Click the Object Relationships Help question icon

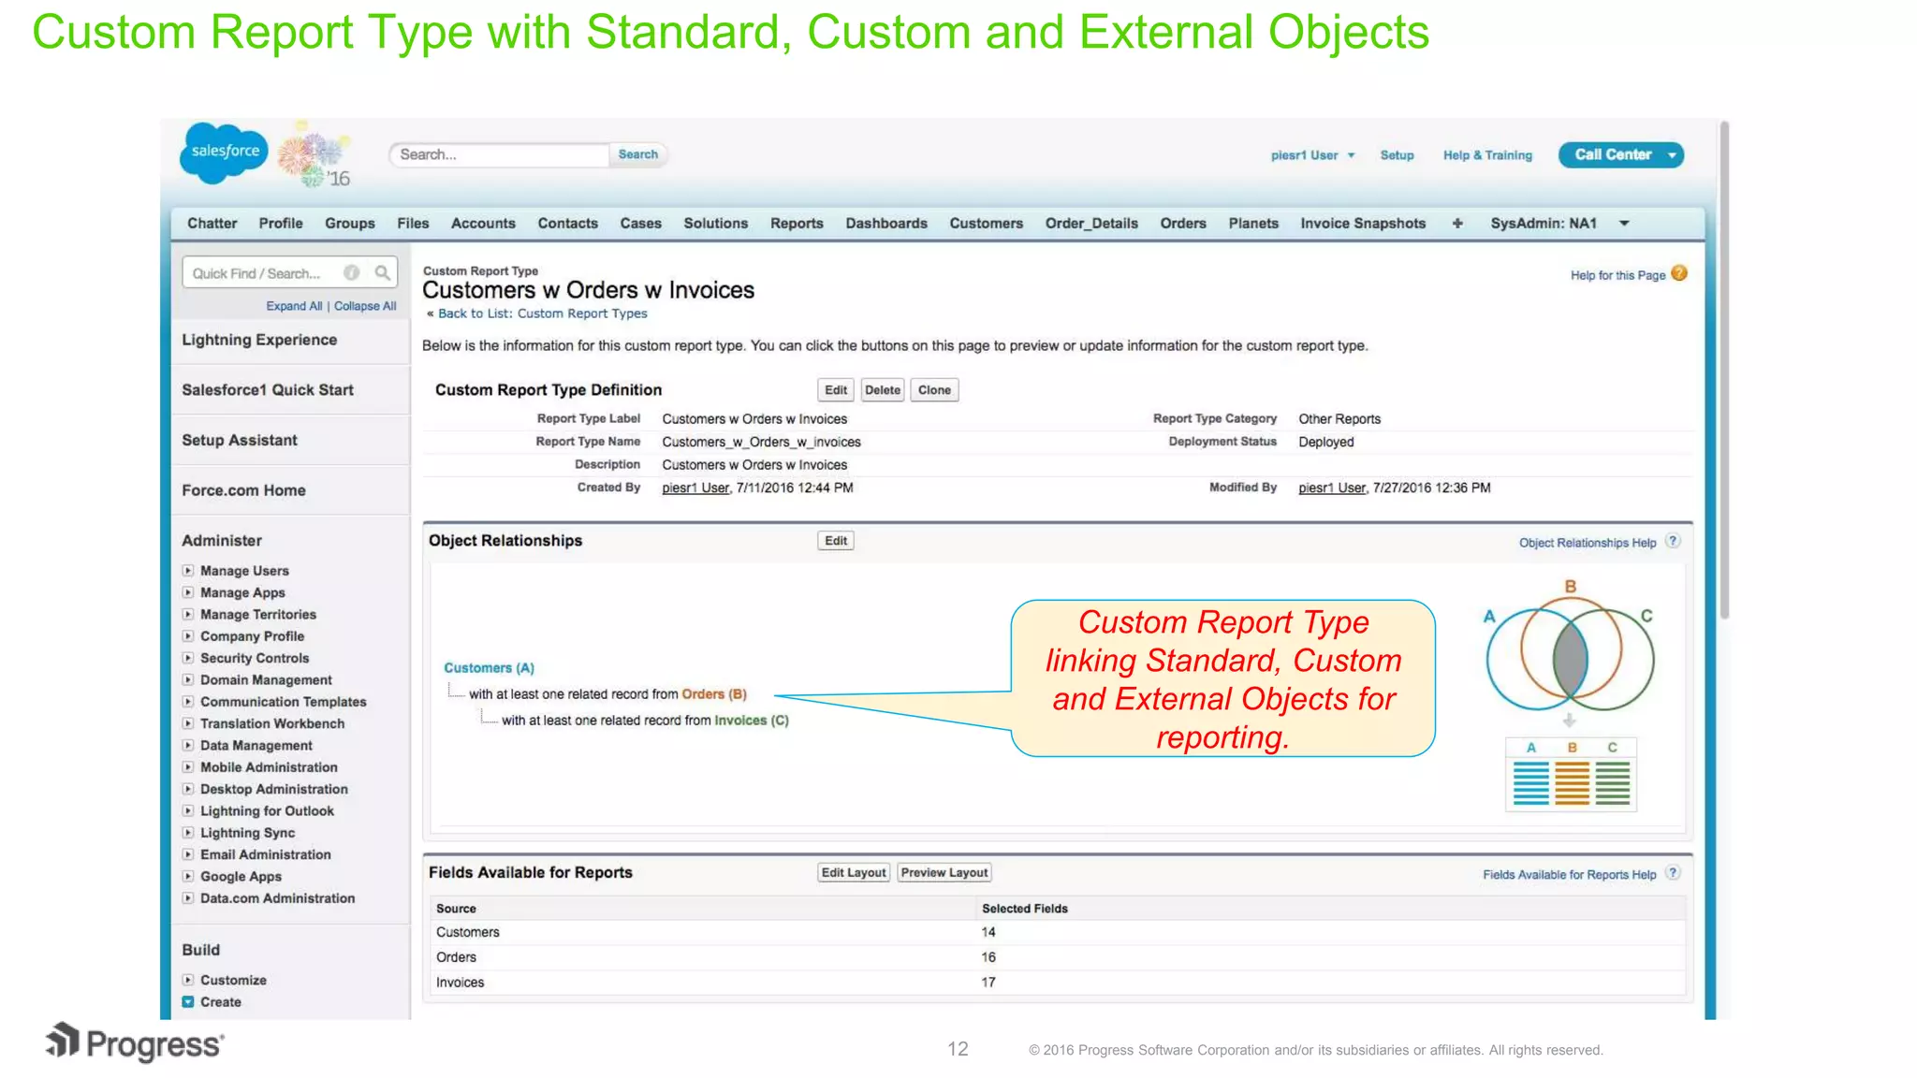tap(1674, 542)
